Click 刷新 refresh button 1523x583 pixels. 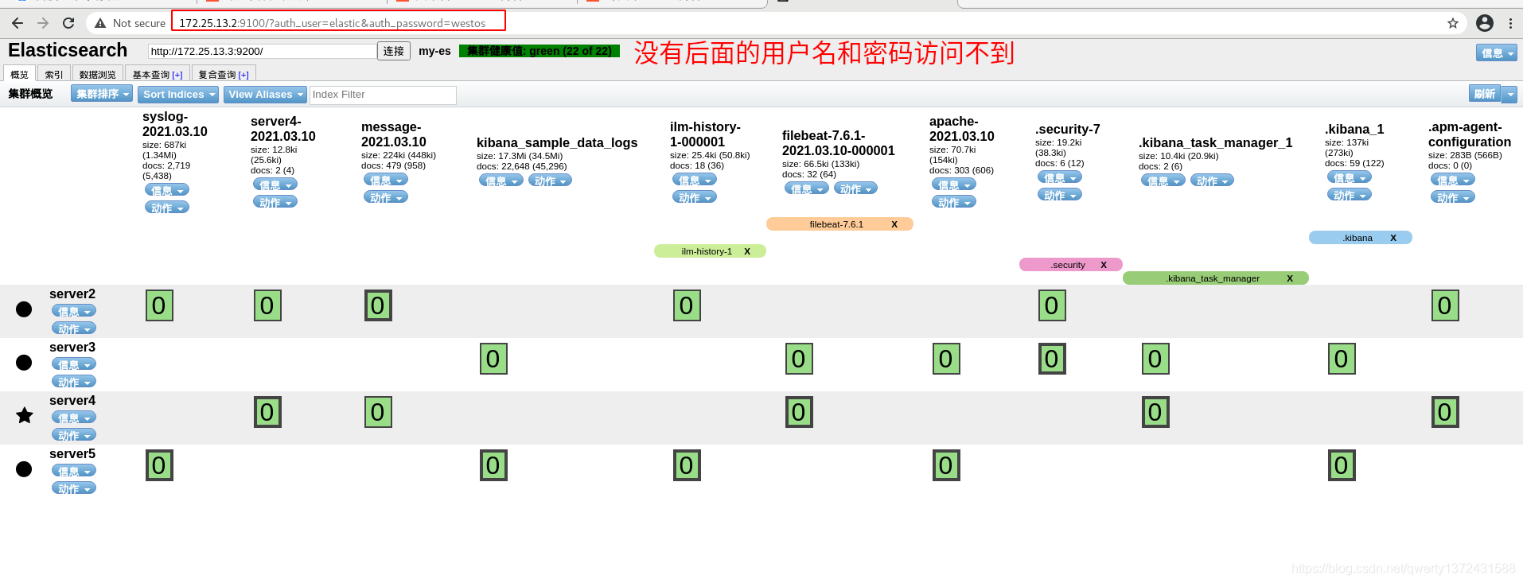[1485, 94]
